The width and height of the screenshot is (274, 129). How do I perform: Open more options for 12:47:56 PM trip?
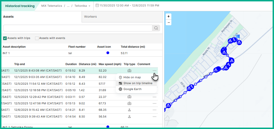(154, 103)
